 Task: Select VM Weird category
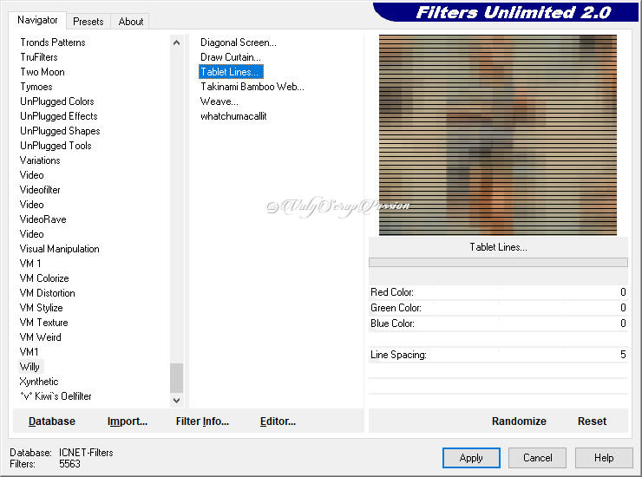[41, 337]
